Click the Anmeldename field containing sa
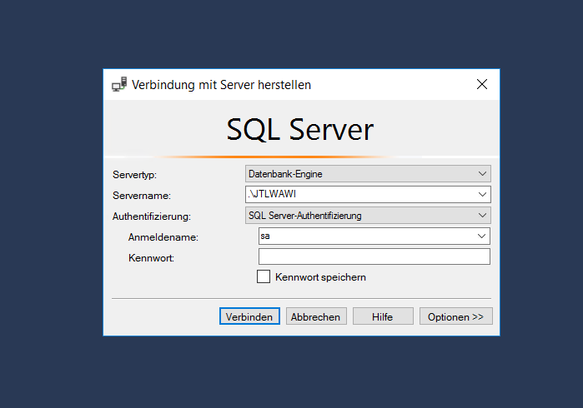The height and width of the screenshot is (408, 583). click(x=367, y=236)
